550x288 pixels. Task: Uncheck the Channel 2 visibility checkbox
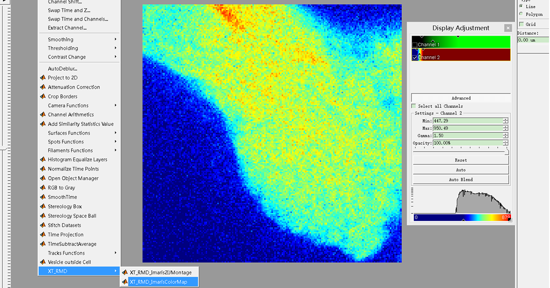click(x=415, y=58)
